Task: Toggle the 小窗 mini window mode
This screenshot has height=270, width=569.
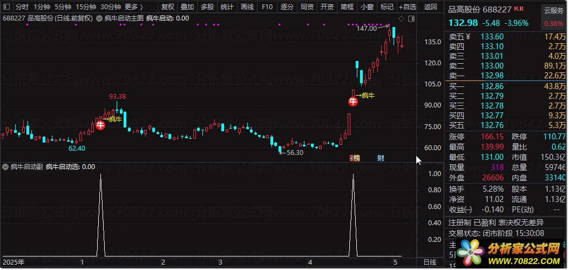Action: (367, 6)
